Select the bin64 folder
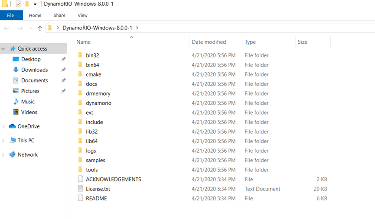 tap(92, 65)
